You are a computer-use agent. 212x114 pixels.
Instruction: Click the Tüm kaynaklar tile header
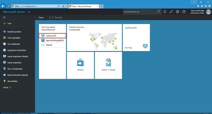click(48, 28)
